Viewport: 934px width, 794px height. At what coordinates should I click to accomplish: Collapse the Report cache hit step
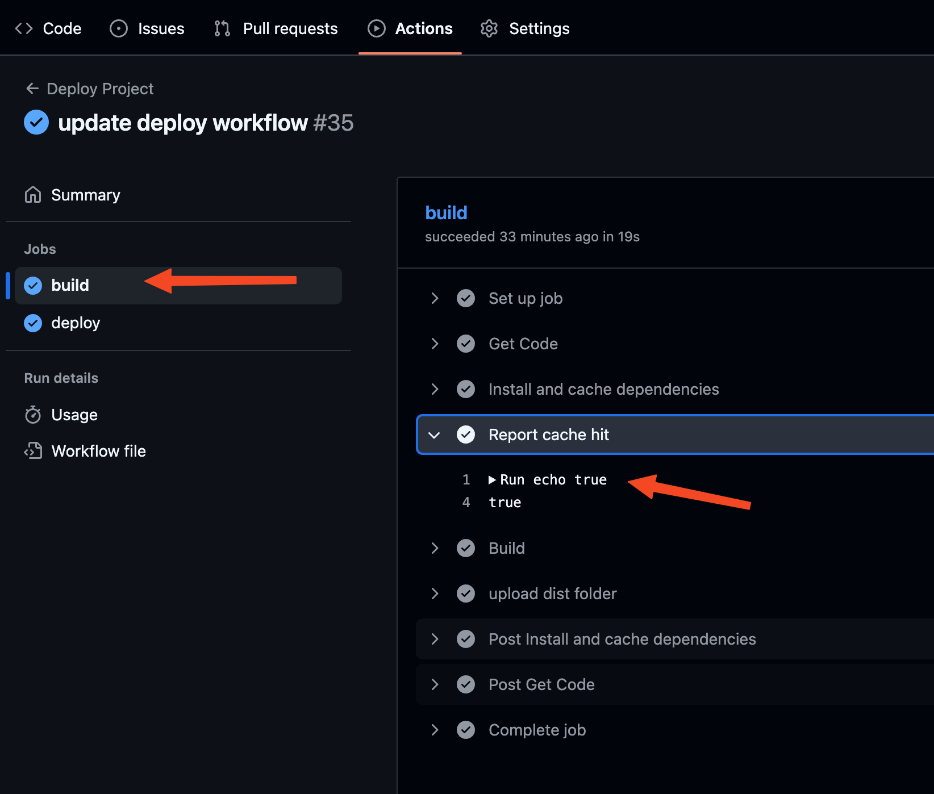[x=435, y=435]
